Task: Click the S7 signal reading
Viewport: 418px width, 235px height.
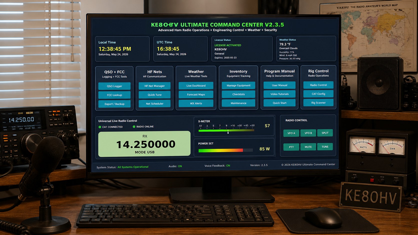Action: [267, 126]
